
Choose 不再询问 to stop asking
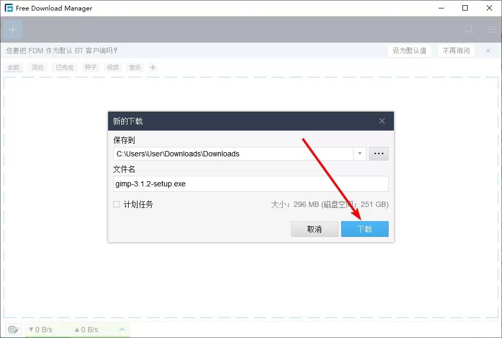click(x=456, y=51)
